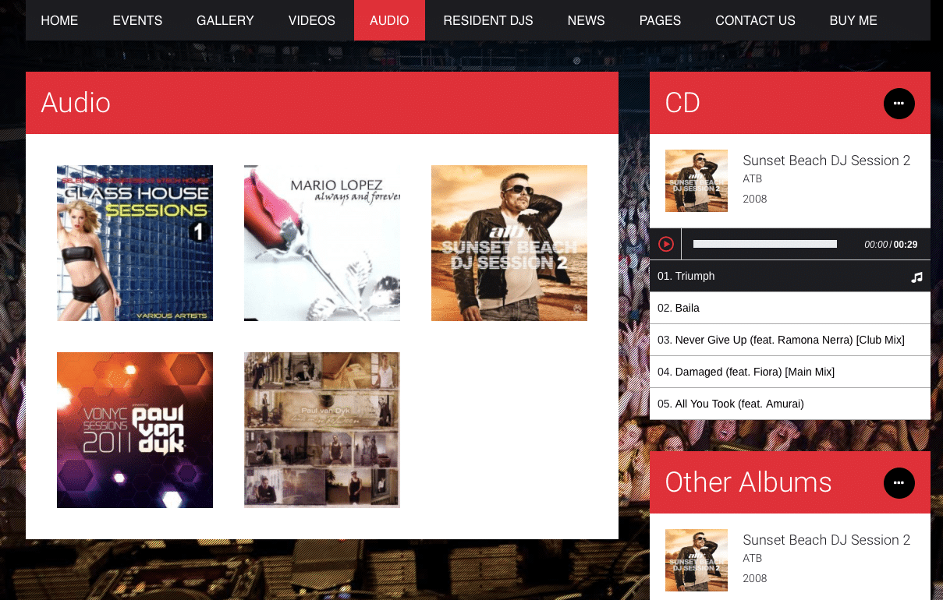Open the Other Albums panel options button
Image resolution: width=943 pixels, height=600 pixels.
(899, 482)
